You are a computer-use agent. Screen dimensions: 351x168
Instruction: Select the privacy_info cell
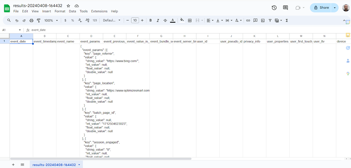point(254,41)
